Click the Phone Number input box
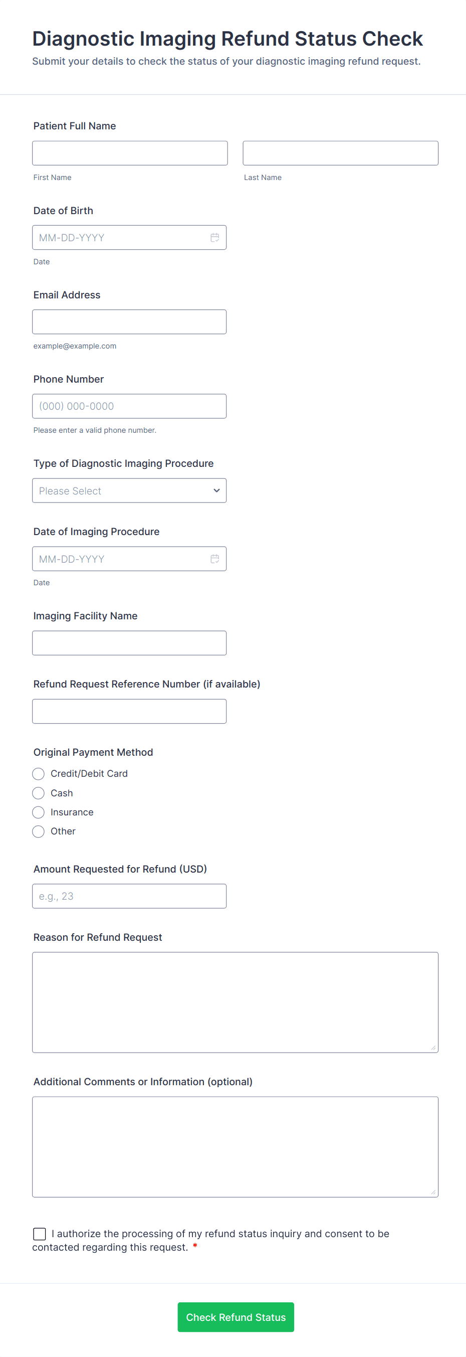The height and width of the screenshot is (1357, 466). pos(129,406)
